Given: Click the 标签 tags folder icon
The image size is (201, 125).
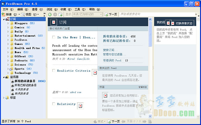Looking at the screenshot, I should tap(7, 98).
